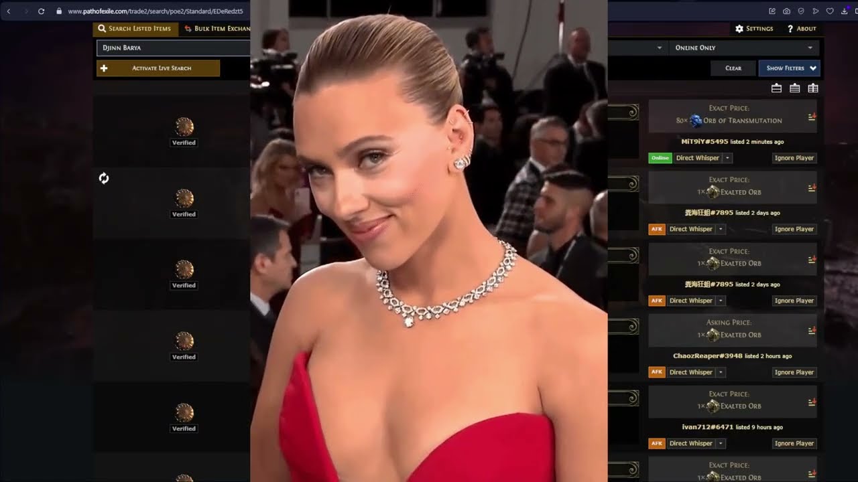
Task: Select the Bulk Item Exchange tab
Action: [216, 29]
